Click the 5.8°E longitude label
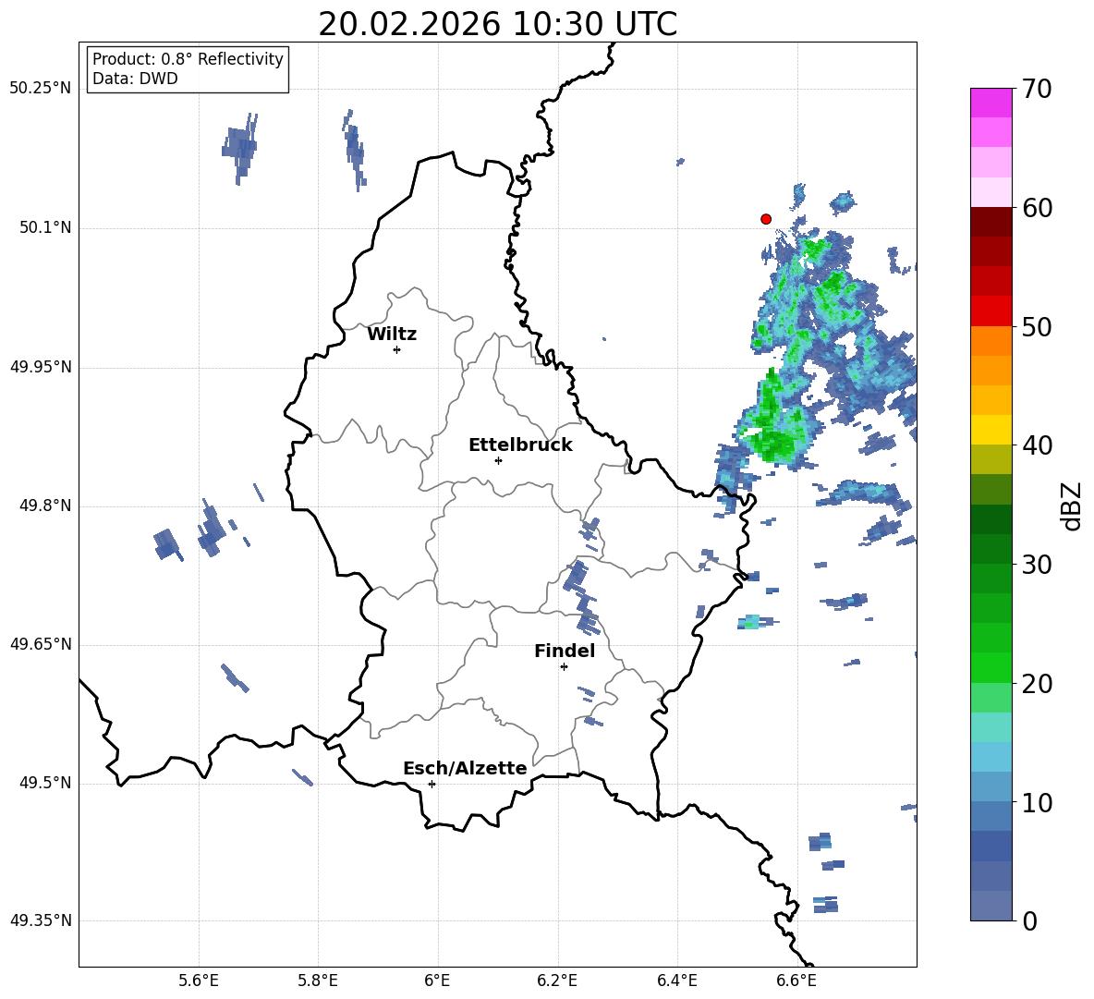This screenshot has width=1094, height=999. point(318,981)
